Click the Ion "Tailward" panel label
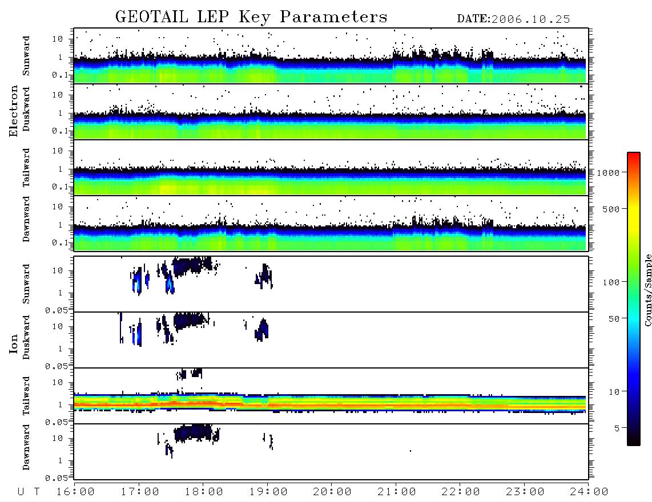Image resolution: width=652 pixels, height=502 pixels. click(26, 396)
